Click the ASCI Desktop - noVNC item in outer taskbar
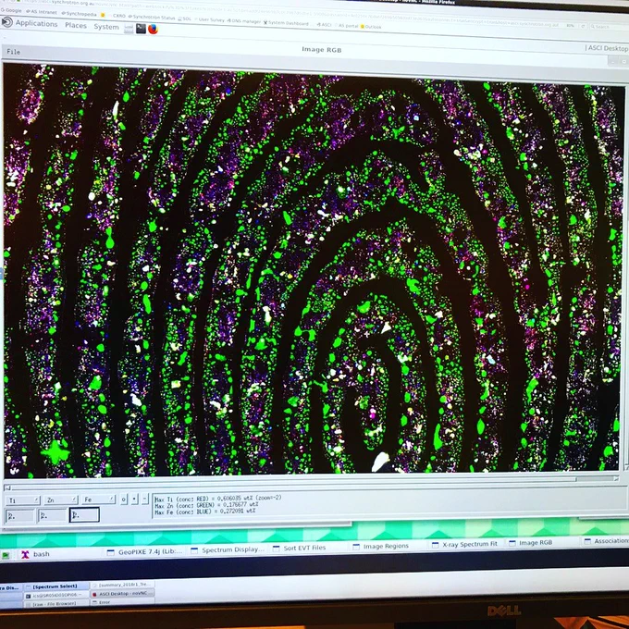Screen dimensions: 629x629 coord(123,593)
